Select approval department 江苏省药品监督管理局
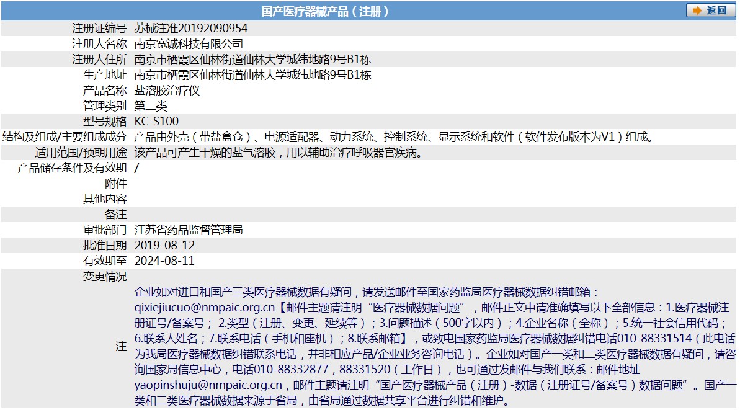Viewport: 740px width, 410px height. pyautogui.click(x=189, y=230)
